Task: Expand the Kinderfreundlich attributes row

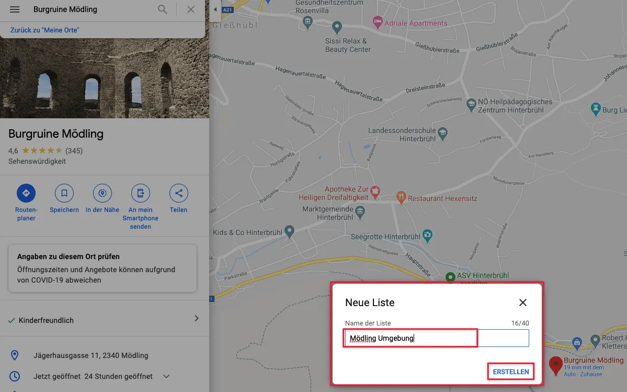Action: pos(105,320)
